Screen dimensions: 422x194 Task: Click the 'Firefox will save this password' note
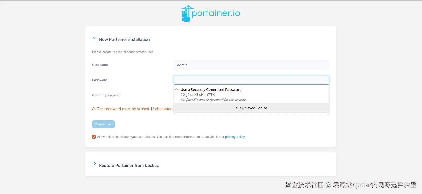[214, 100]
